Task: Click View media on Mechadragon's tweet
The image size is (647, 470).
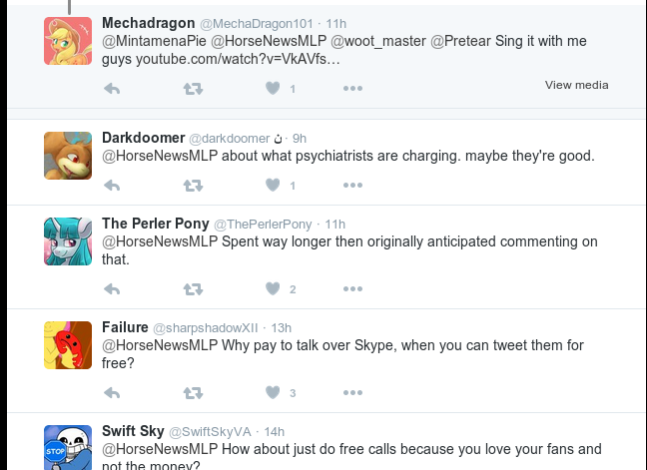Action: click(x=576, y=85)
